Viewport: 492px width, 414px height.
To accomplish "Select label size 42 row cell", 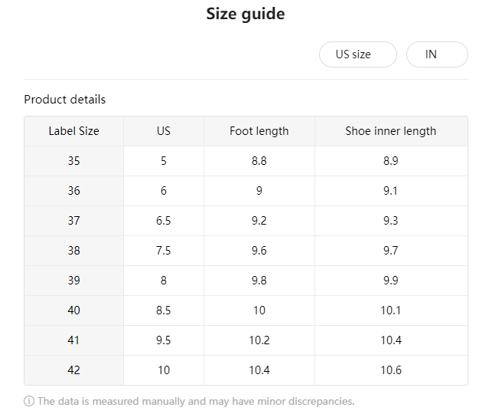I will pos(73,370).
